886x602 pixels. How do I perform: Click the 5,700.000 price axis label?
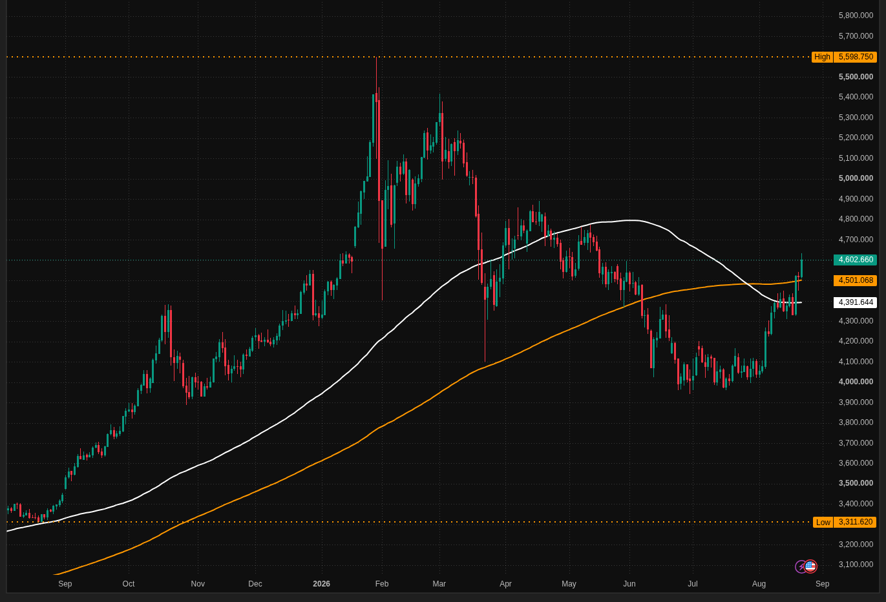click(856, 36)
